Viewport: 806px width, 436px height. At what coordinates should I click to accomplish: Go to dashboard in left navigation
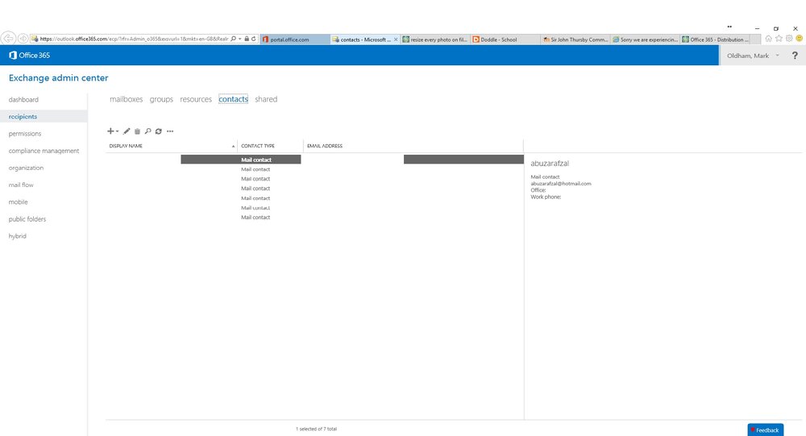pyautogui.click(x=23, y=99)
